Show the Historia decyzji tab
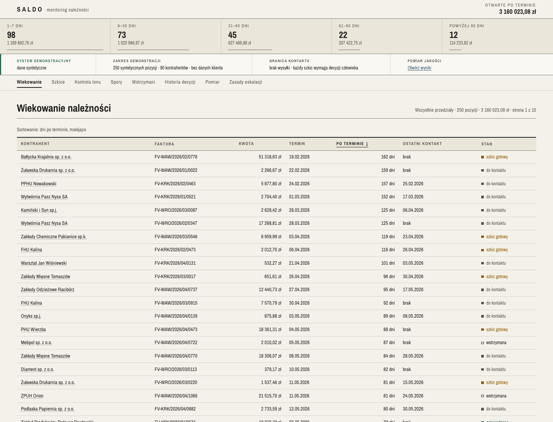The width and height of the screenshot is (553, 422). point(180,82)
